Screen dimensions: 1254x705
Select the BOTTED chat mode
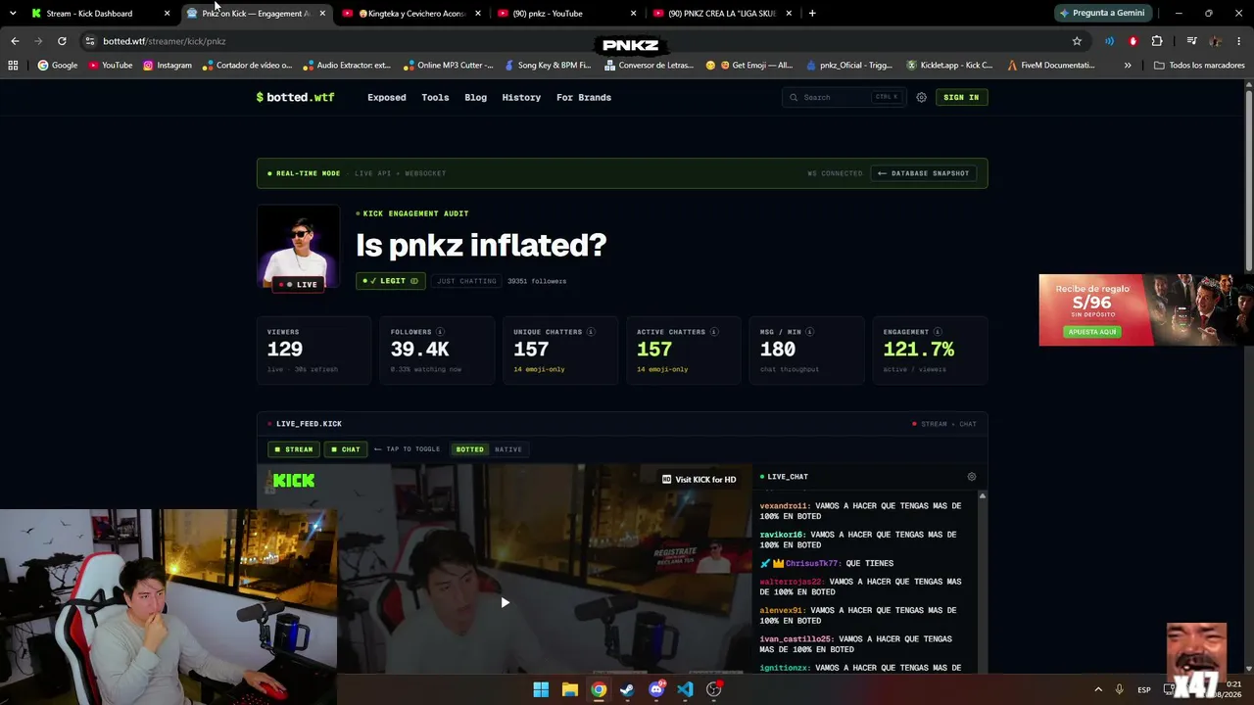point(470,449)
